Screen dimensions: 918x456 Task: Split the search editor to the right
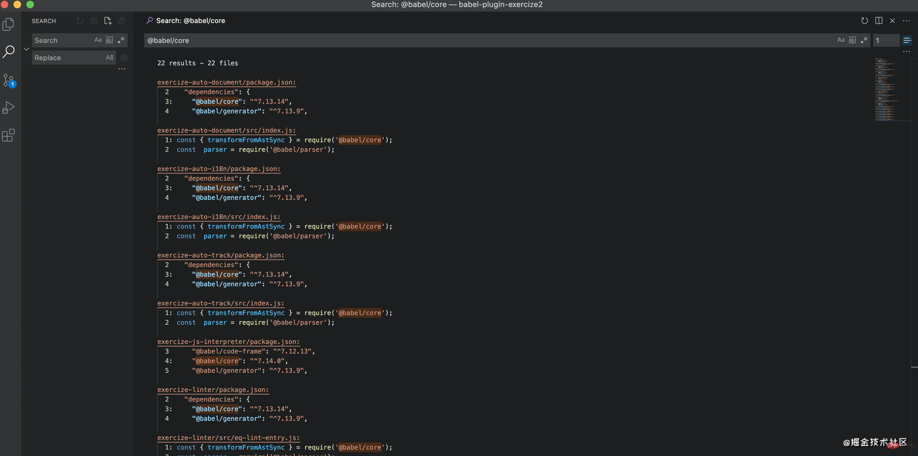click(879, 20)
